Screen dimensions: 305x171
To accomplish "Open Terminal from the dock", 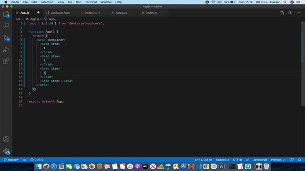I will (232, 167).
